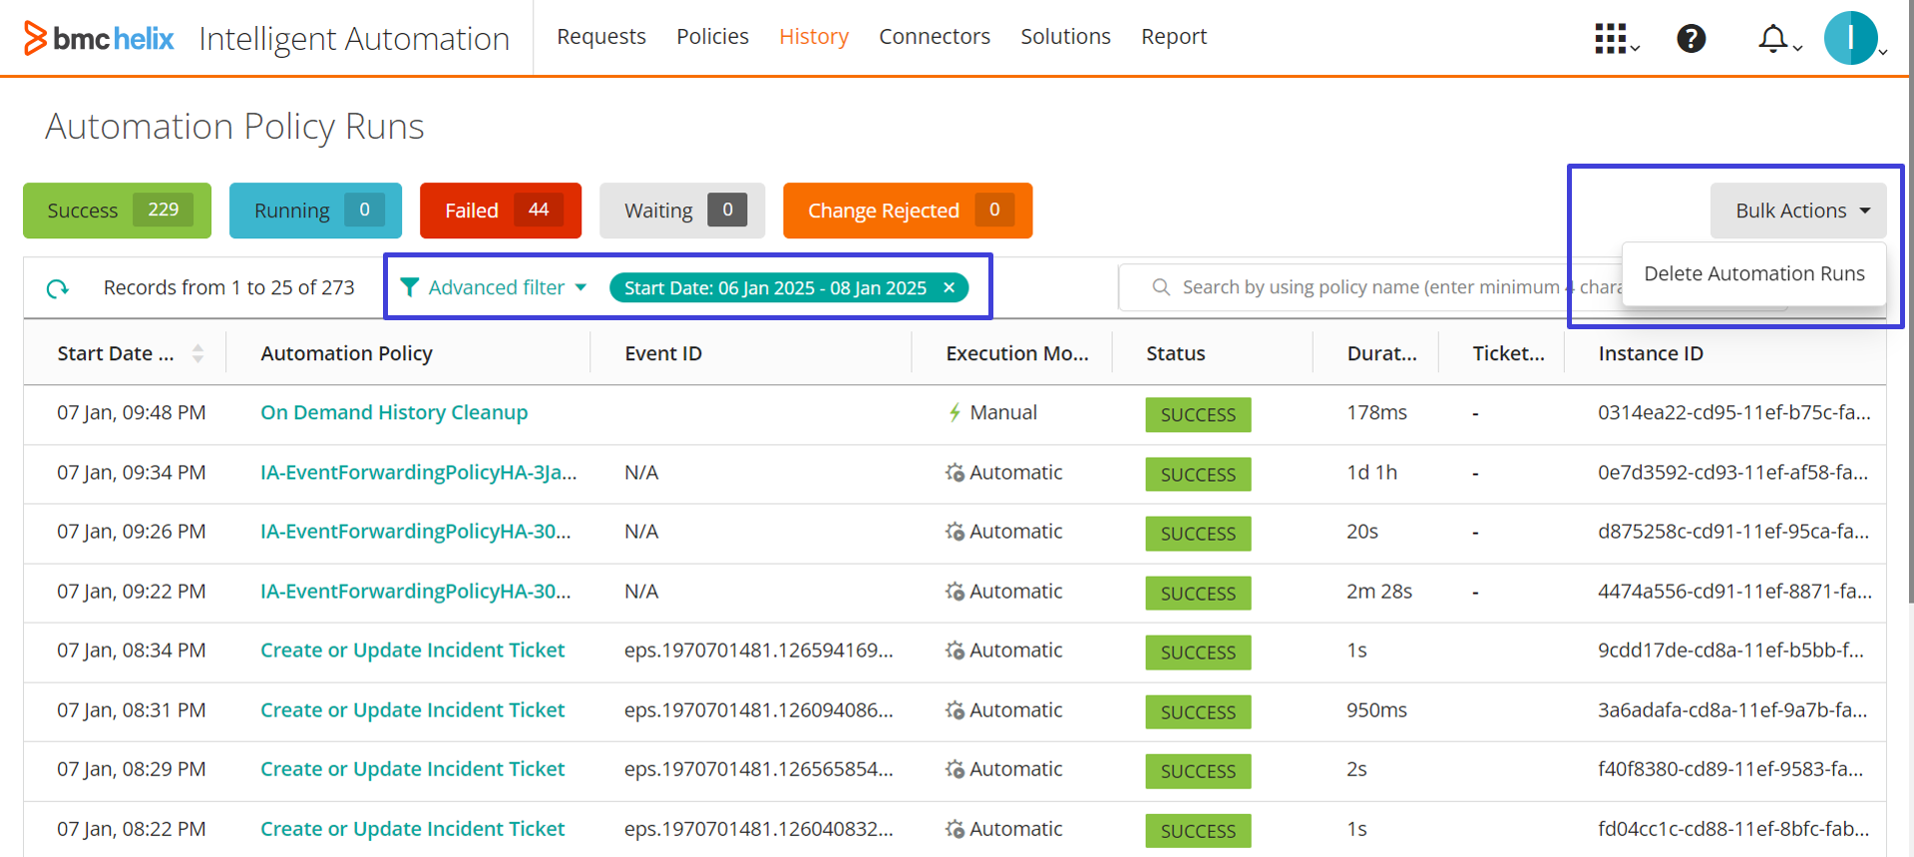Open the user profile avatar
This screenshot has height=857, width=1914.
1850,38
